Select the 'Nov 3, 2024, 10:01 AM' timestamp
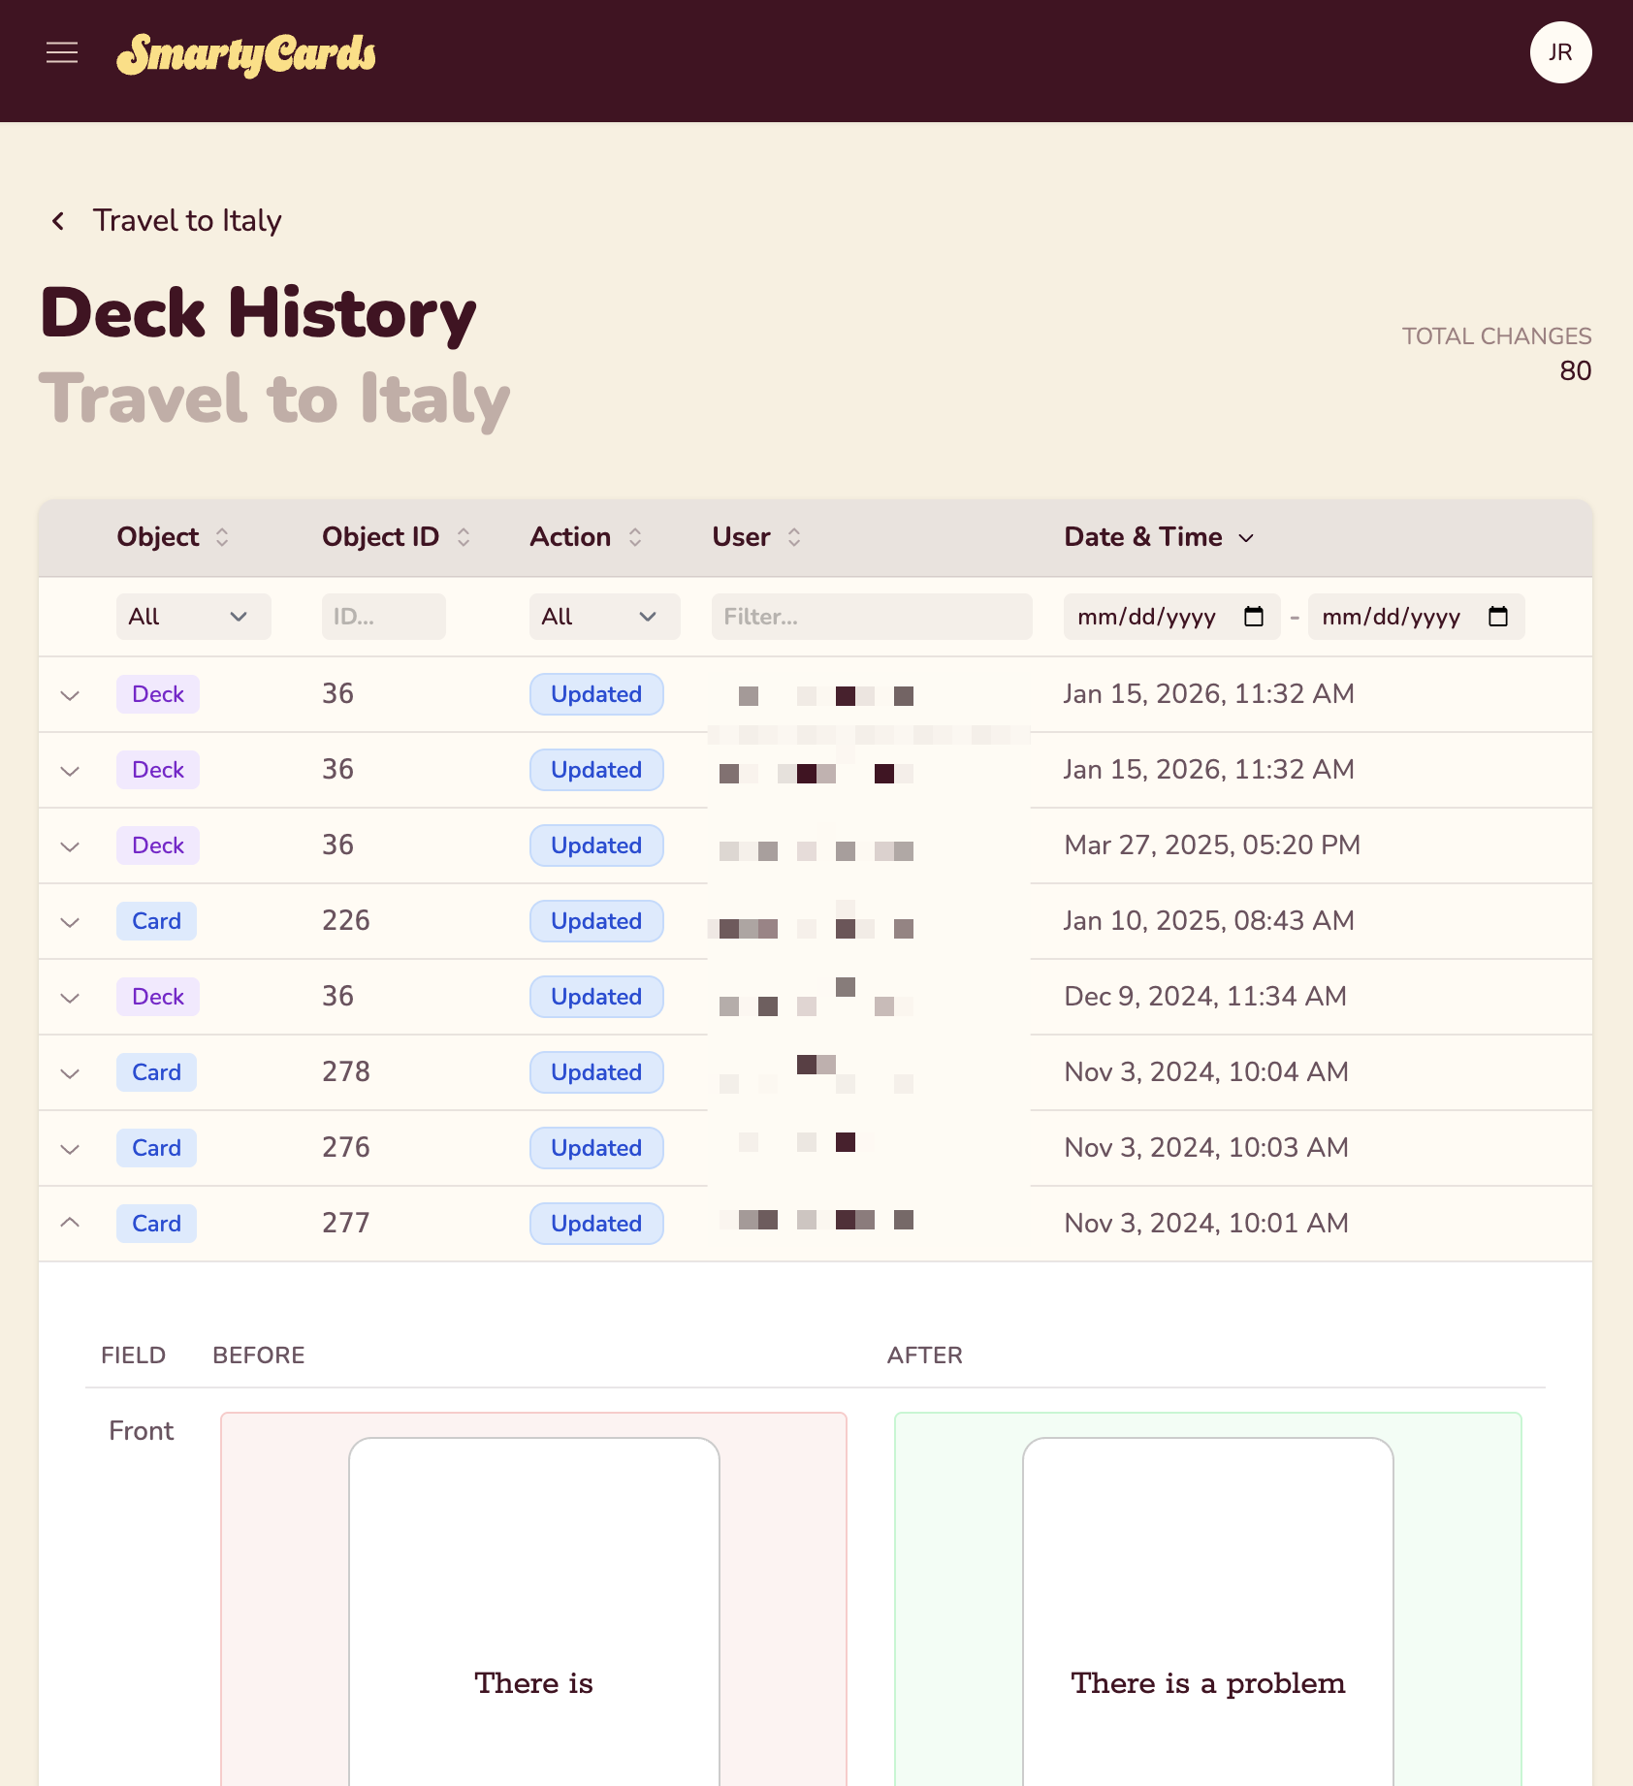Screen dimensions: 1633x1786 pyautogui.click(x=1206, y=1223)
